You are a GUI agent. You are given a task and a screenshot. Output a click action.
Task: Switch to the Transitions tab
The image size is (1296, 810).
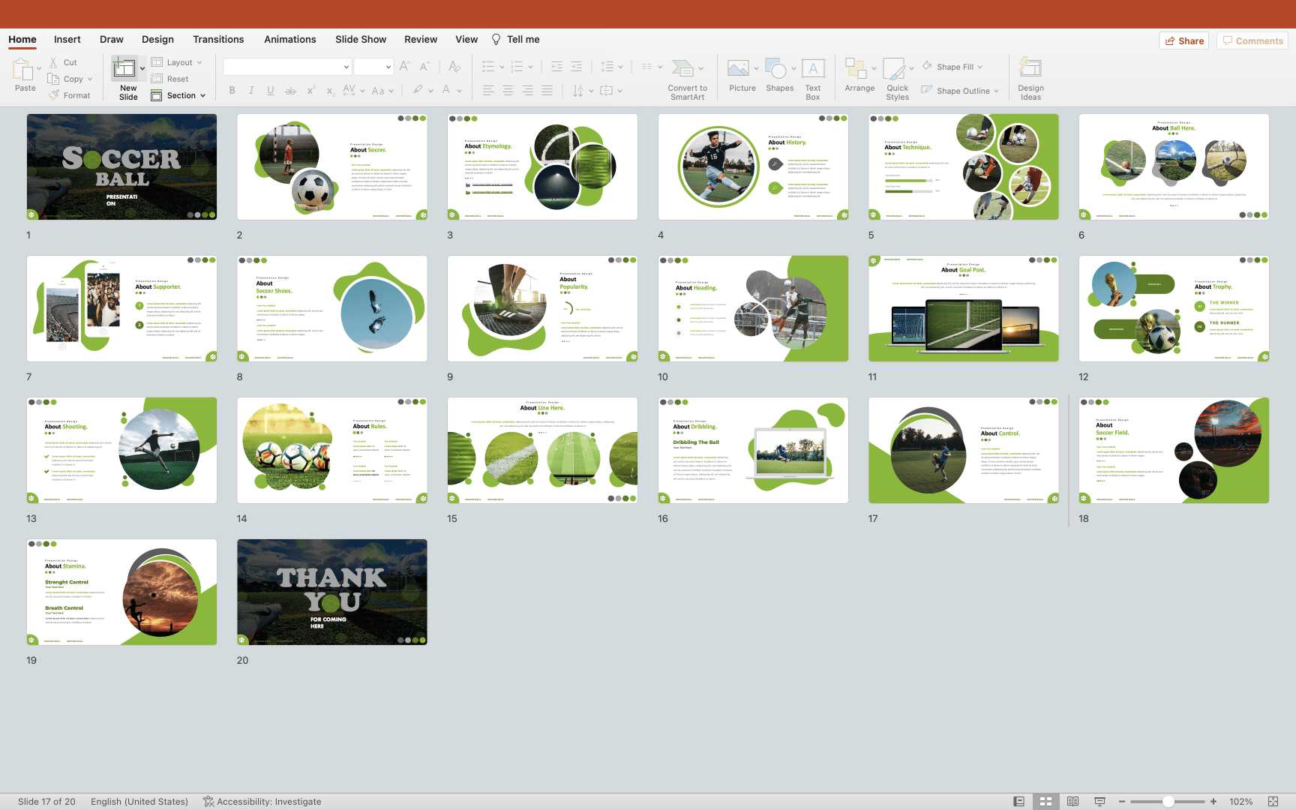218,40
